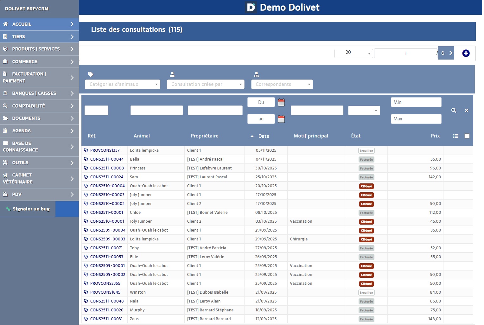Image resolution: width=484 pixels, height=325 pixels.
Task: Change the rows-per-page dropdown showing 20
Action: click(353, 53)
